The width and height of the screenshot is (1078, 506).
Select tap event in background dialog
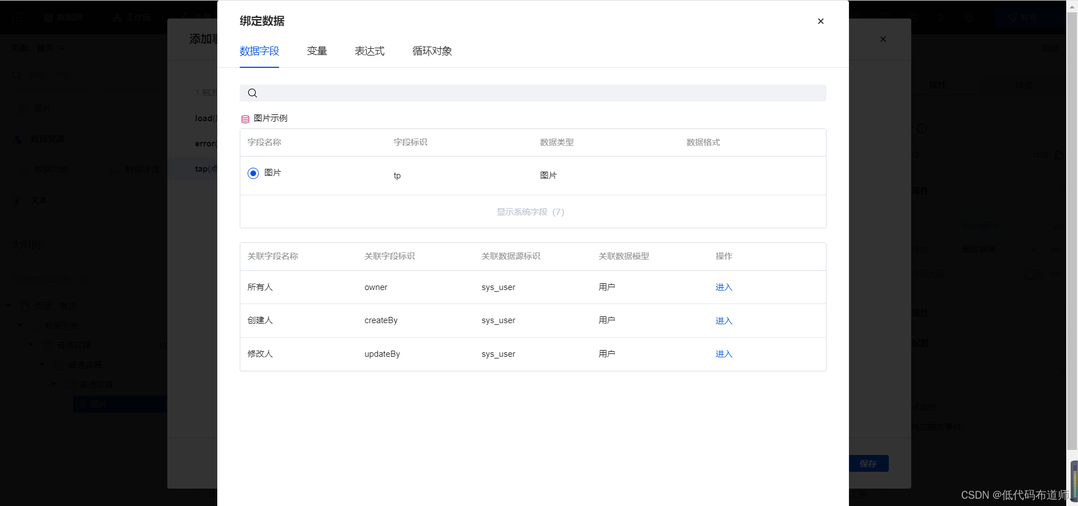coord(193,169)
